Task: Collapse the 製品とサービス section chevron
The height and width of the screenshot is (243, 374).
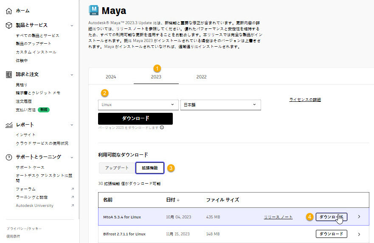Action: click(x=72, y=25)
